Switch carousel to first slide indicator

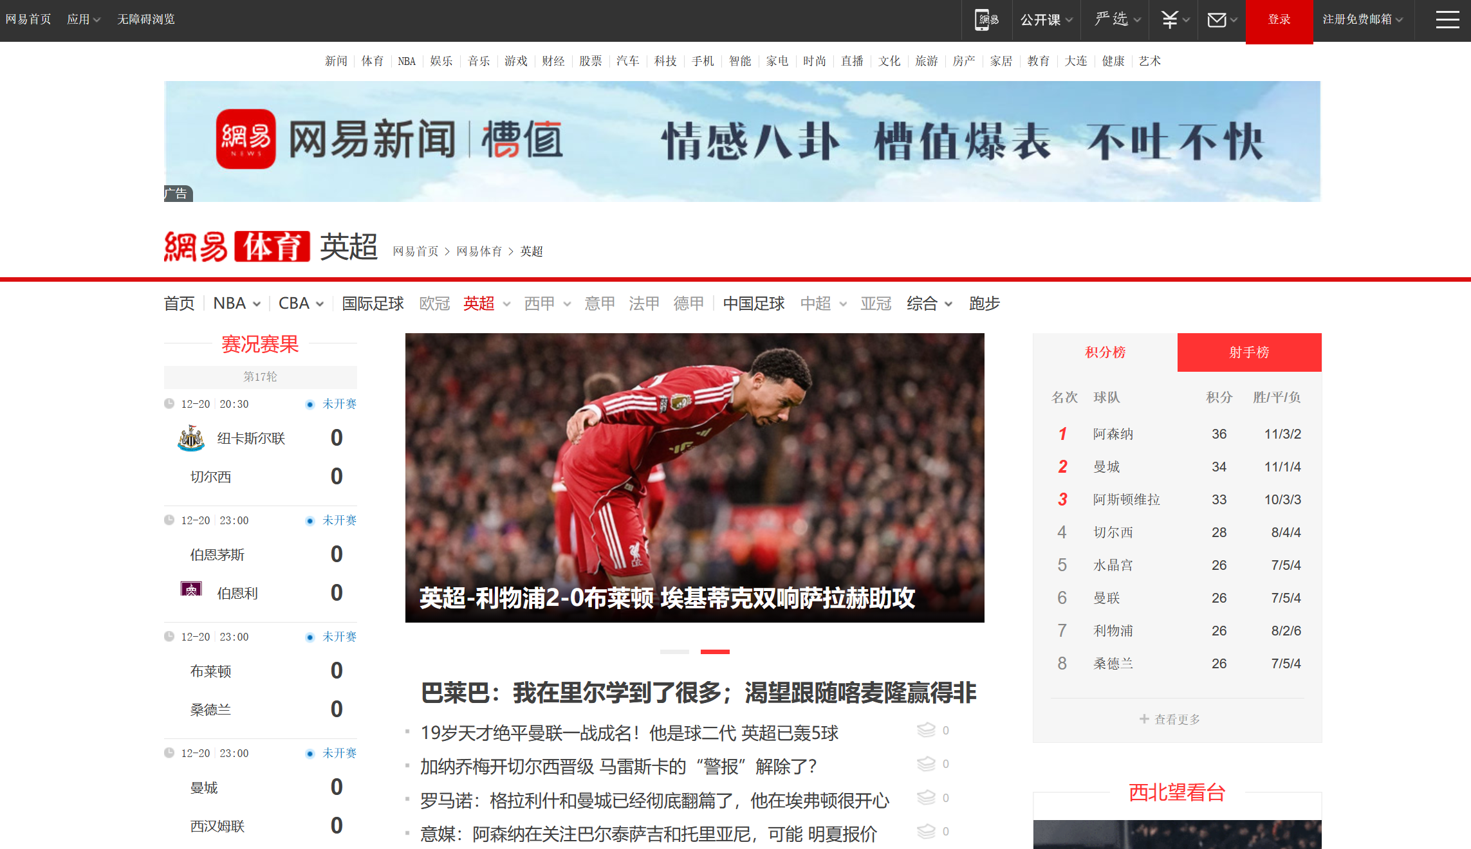pyautogui.click(x=674, y=652)
